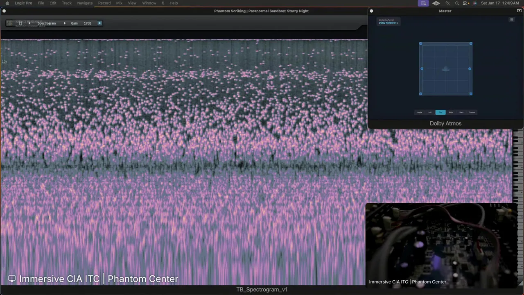Viewport: 524px width, 295px height.
Task: Click the plugin logo thumbnail in analyzer toolbar
Action: tap(10, 23)
